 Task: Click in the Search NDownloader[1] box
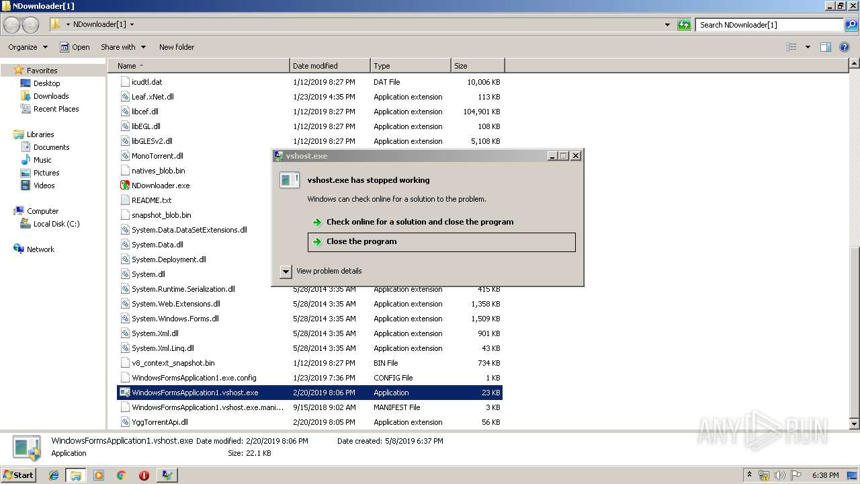point(770,25)
